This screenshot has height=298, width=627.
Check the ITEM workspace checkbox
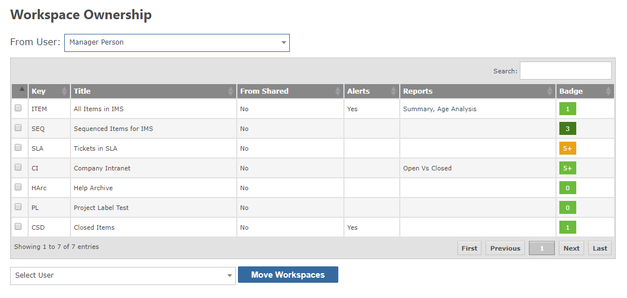click(x=18, y=108)
